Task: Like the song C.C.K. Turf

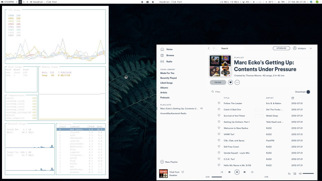Action: [x=219, y=159]
